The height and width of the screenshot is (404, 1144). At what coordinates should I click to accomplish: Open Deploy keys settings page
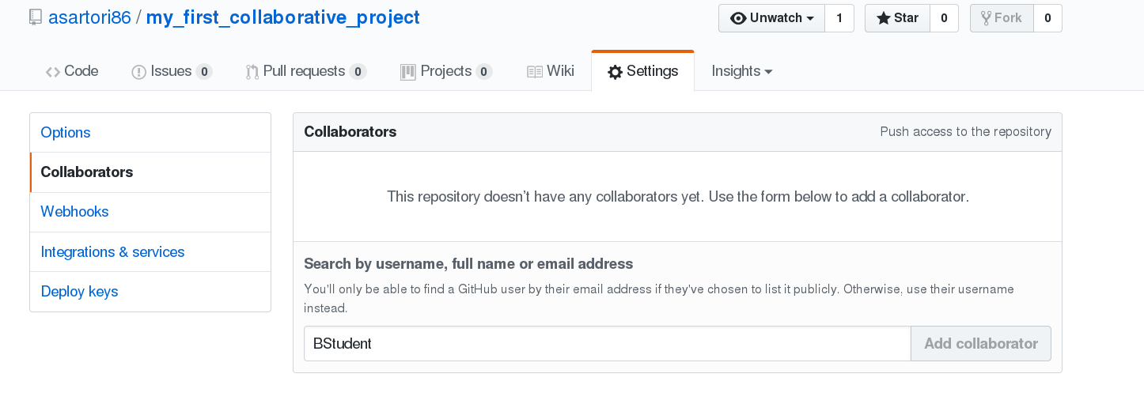tap(79, 292)
